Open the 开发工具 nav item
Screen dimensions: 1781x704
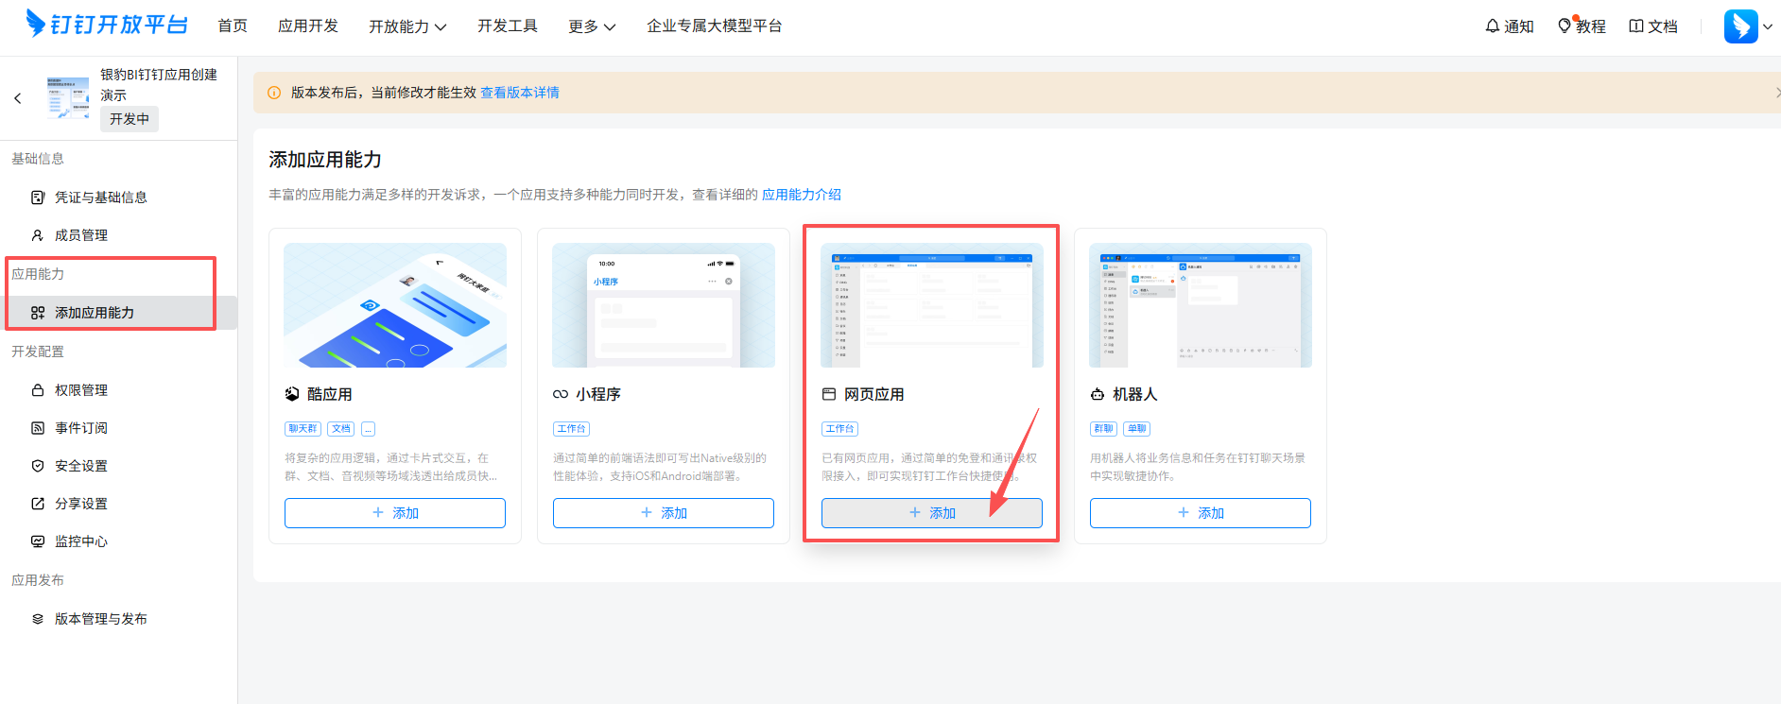(x=508, y=26)
